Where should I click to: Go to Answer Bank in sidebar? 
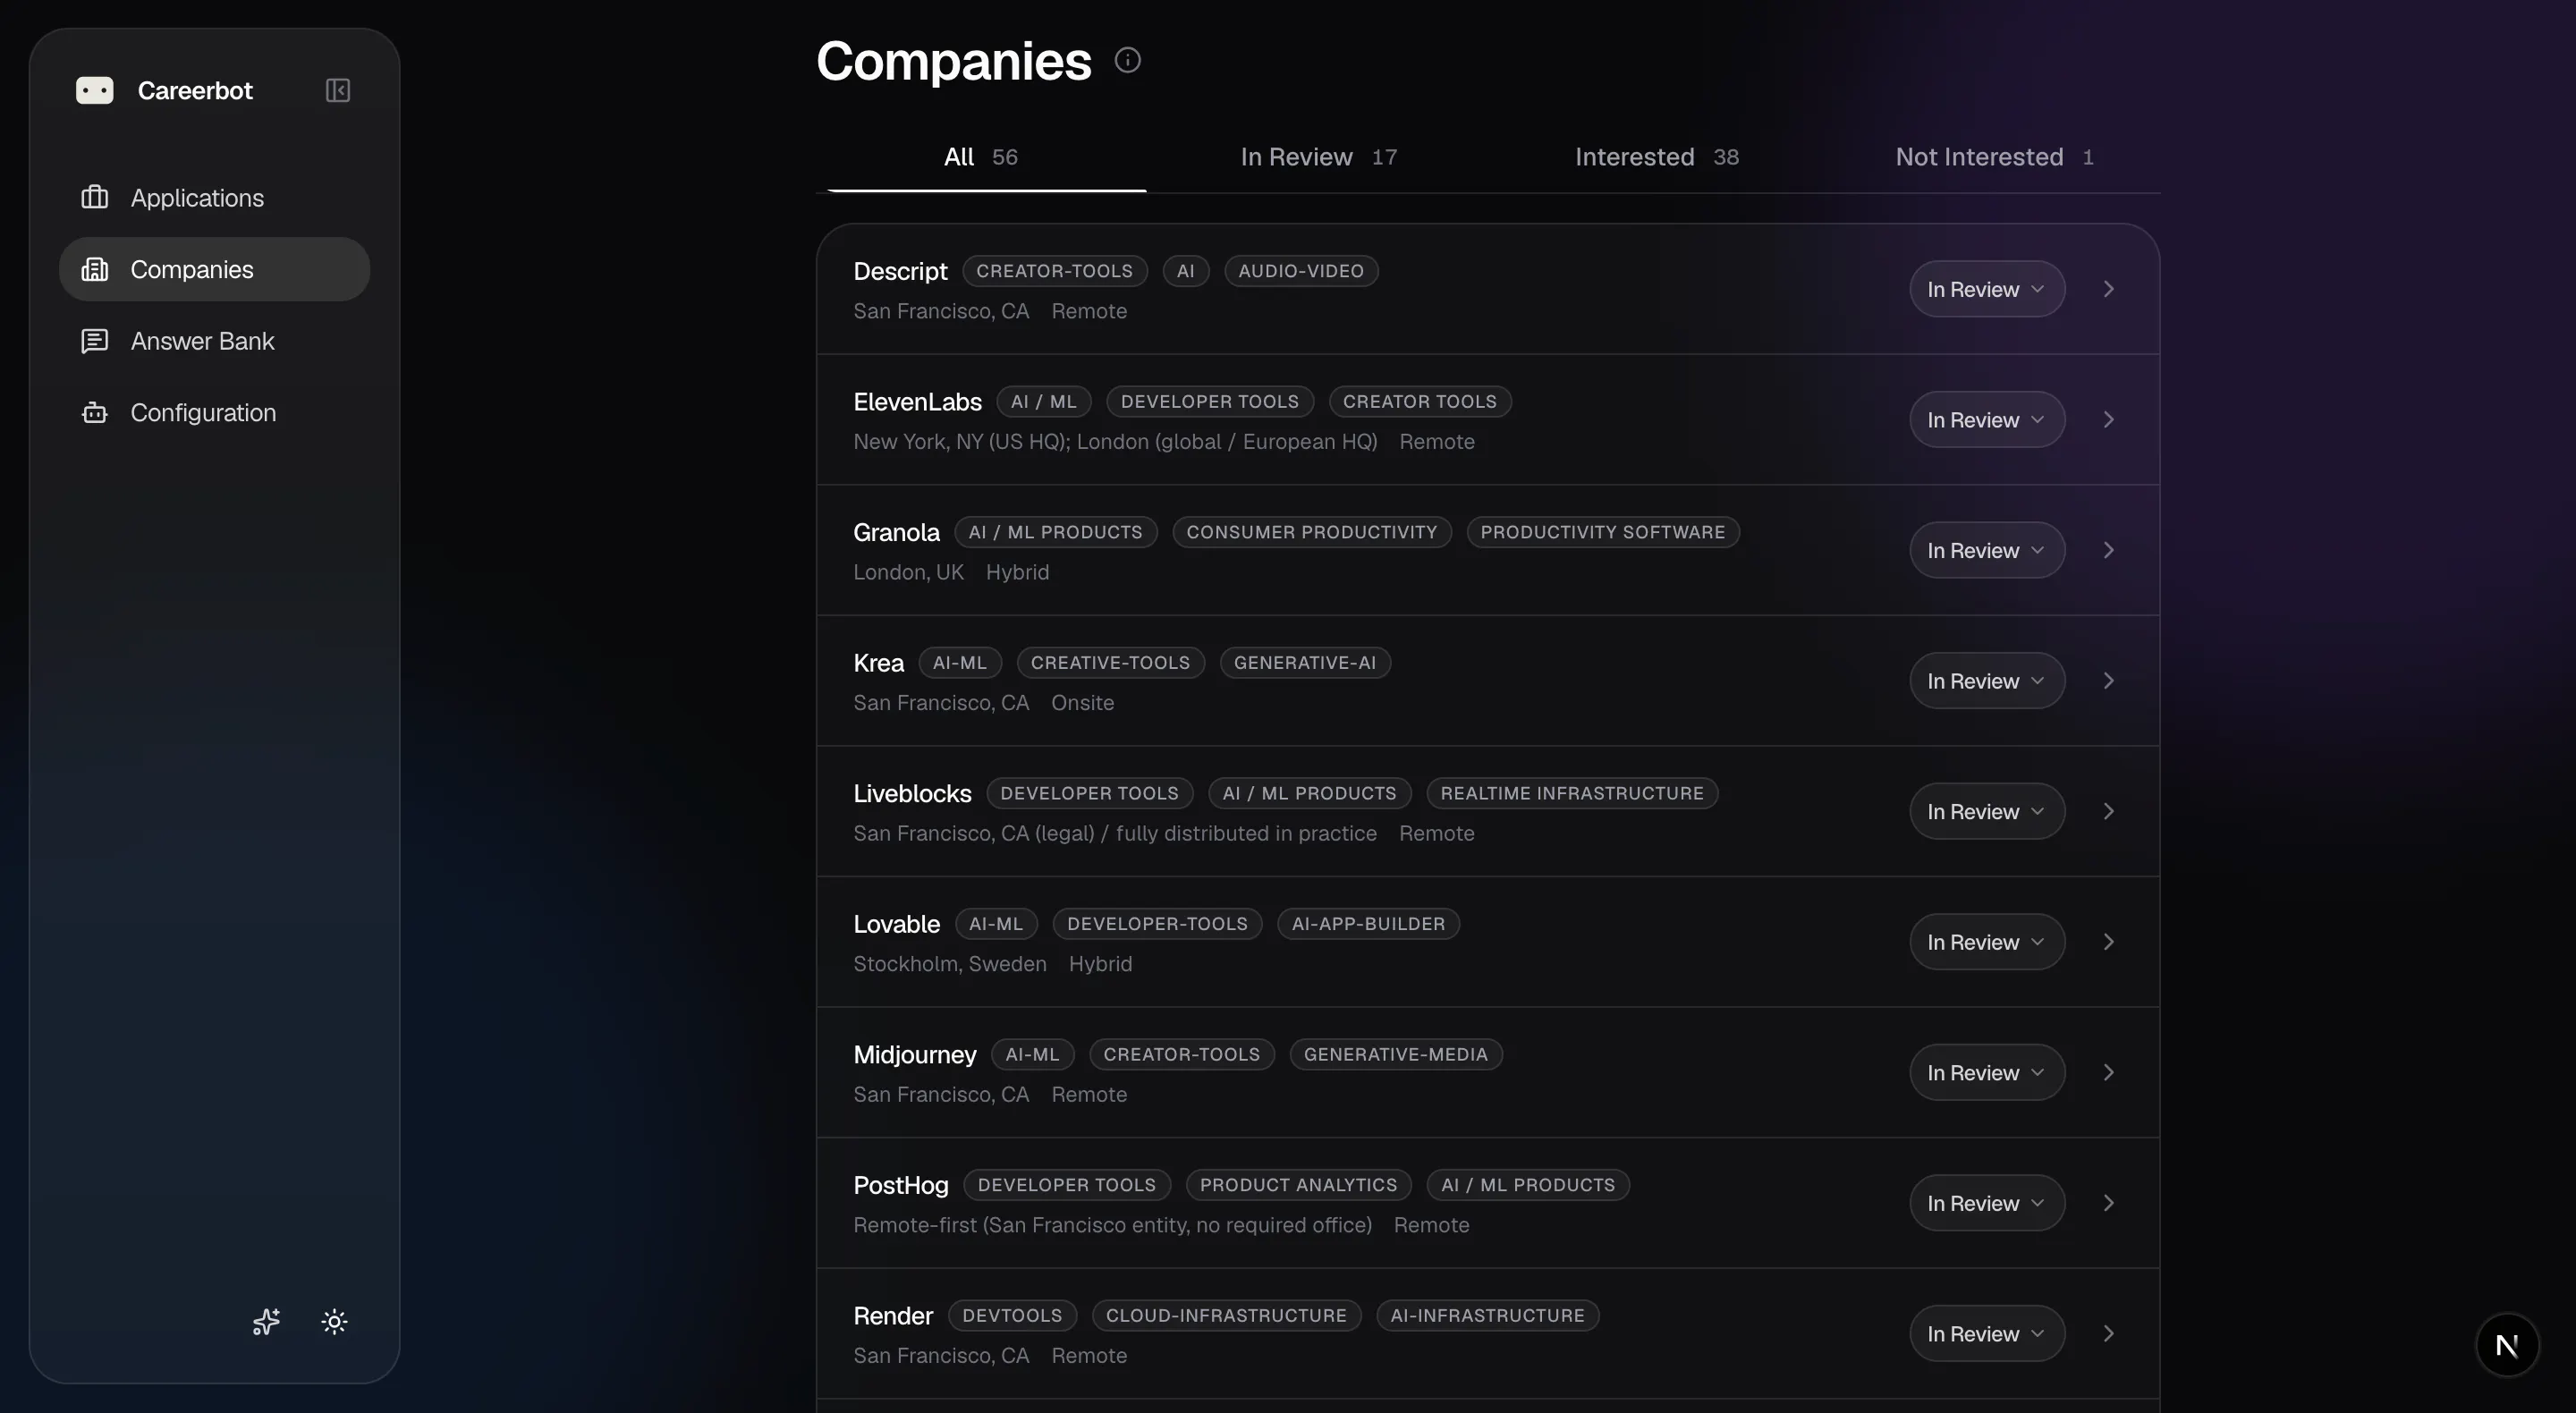pos(214,341)
